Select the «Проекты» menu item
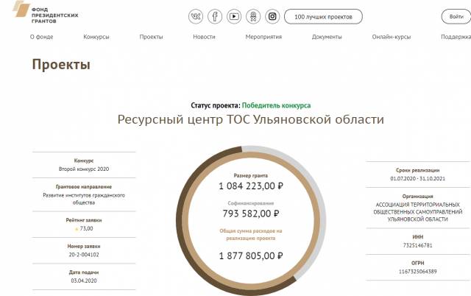 151,37
